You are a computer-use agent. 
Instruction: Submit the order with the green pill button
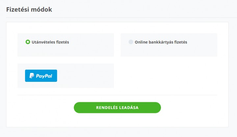117,107
